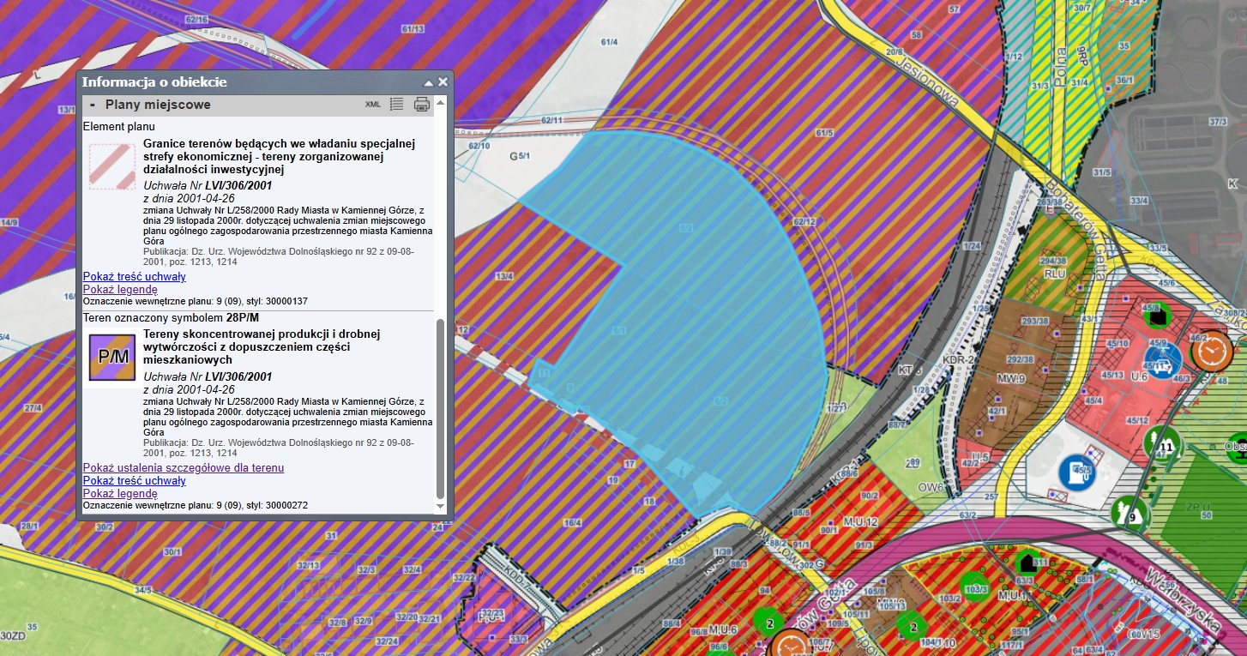The image size is (1247, 656).
Task: Click the green tree marker labeled 9
Action: point(1130,514)
